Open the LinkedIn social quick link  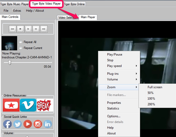pos(48,124)
